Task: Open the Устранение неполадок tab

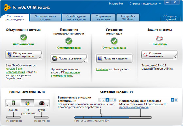Action: pyautogui.click(x=103, y=18)
